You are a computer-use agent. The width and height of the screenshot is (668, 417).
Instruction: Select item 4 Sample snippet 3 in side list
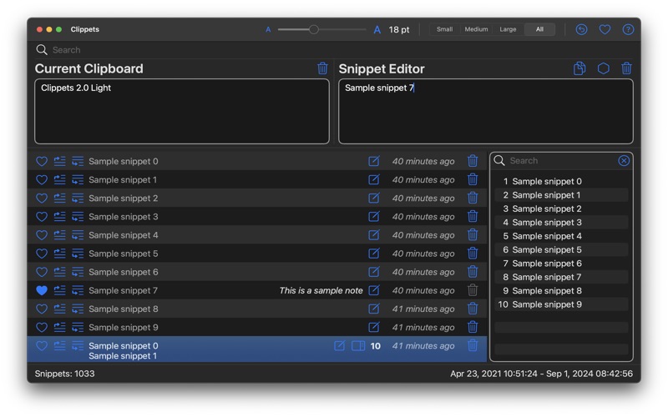click(x=561, y=222)
